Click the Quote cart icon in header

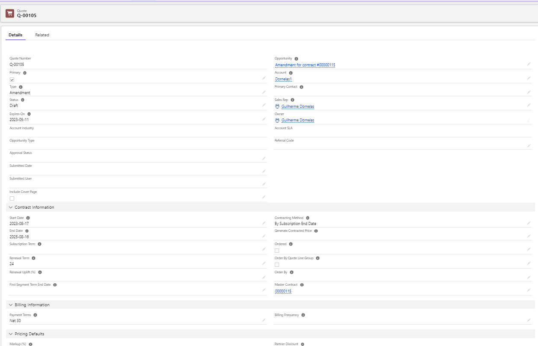pos(10,14)
